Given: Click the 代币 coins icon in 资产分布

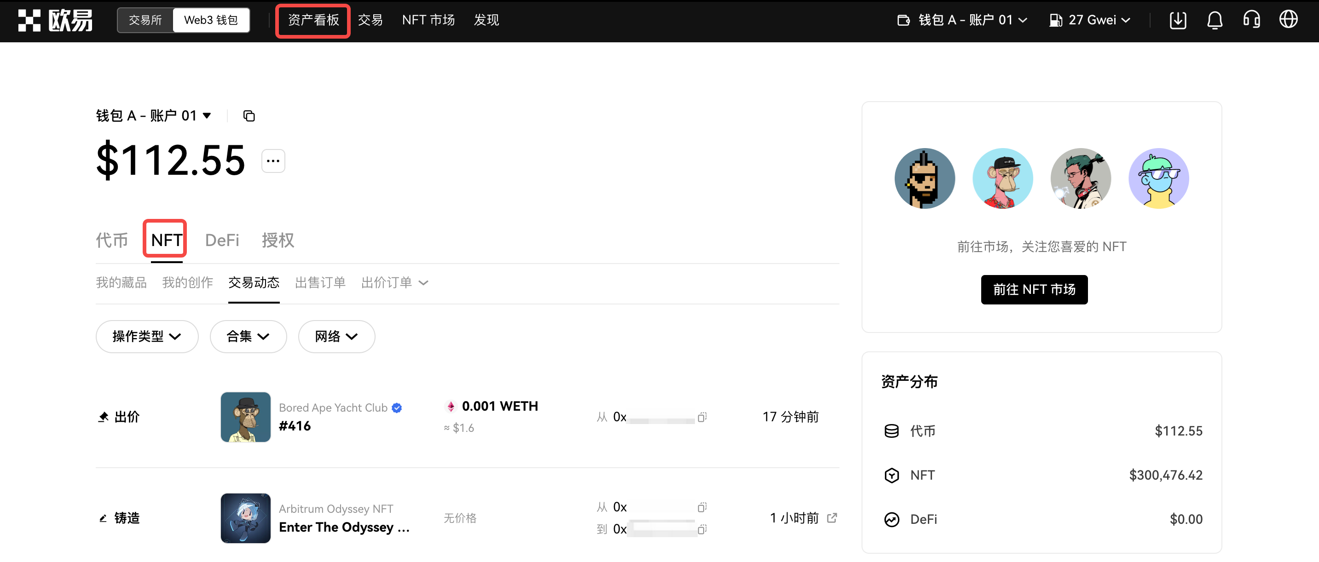Looking at the screenshot, I should point(891,431).
